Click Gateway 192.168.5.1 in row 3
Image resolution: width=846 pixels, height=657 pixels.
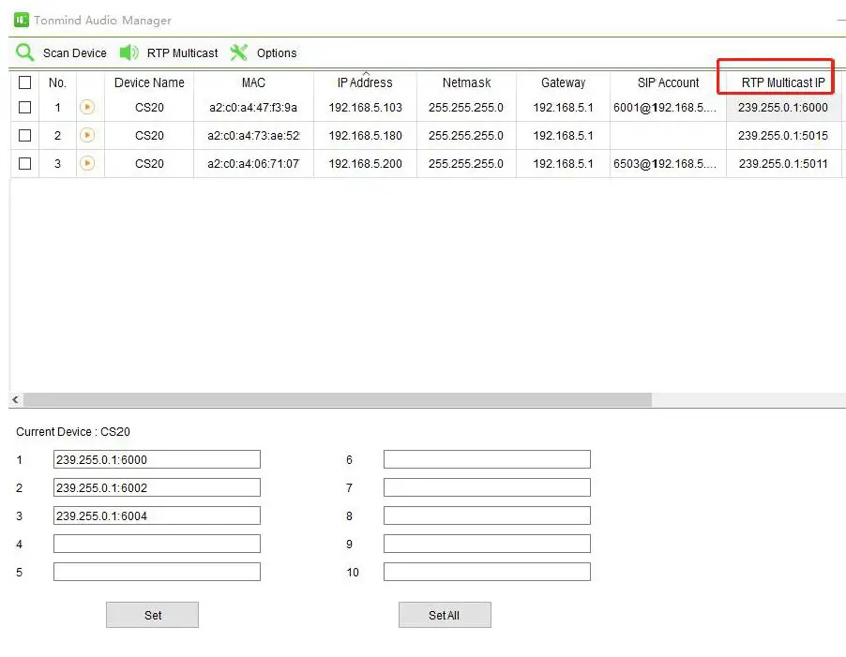click(x=564, y=163)
